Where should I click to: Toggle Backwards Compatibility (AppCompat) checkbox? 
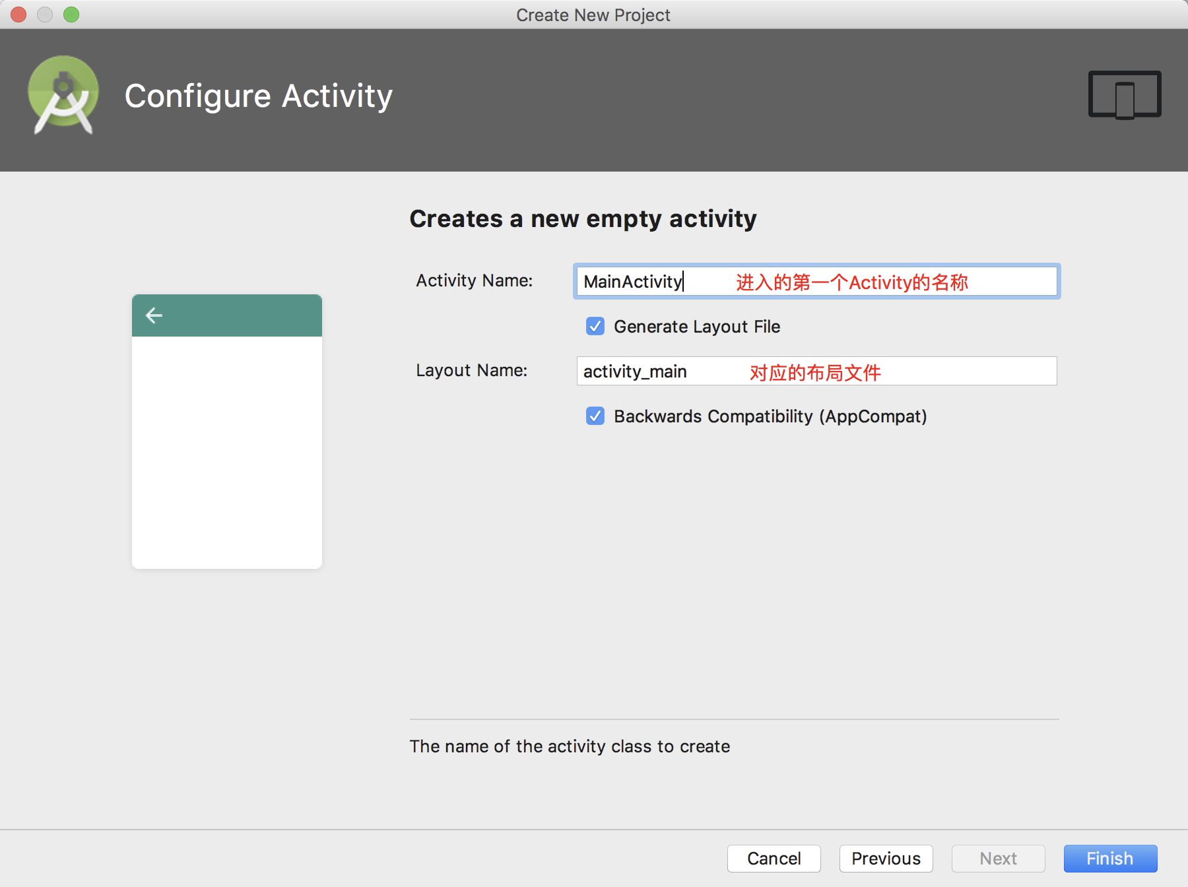[x=595, y=416]
